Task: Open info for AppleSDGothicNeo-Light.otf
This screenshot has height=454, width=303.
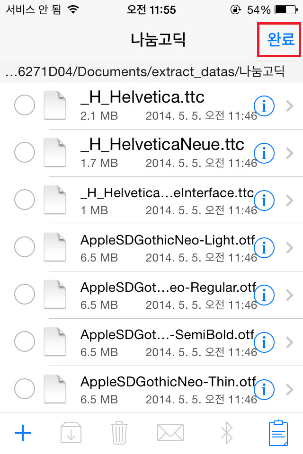Action: pyautogui.click(x=264, y=247)
